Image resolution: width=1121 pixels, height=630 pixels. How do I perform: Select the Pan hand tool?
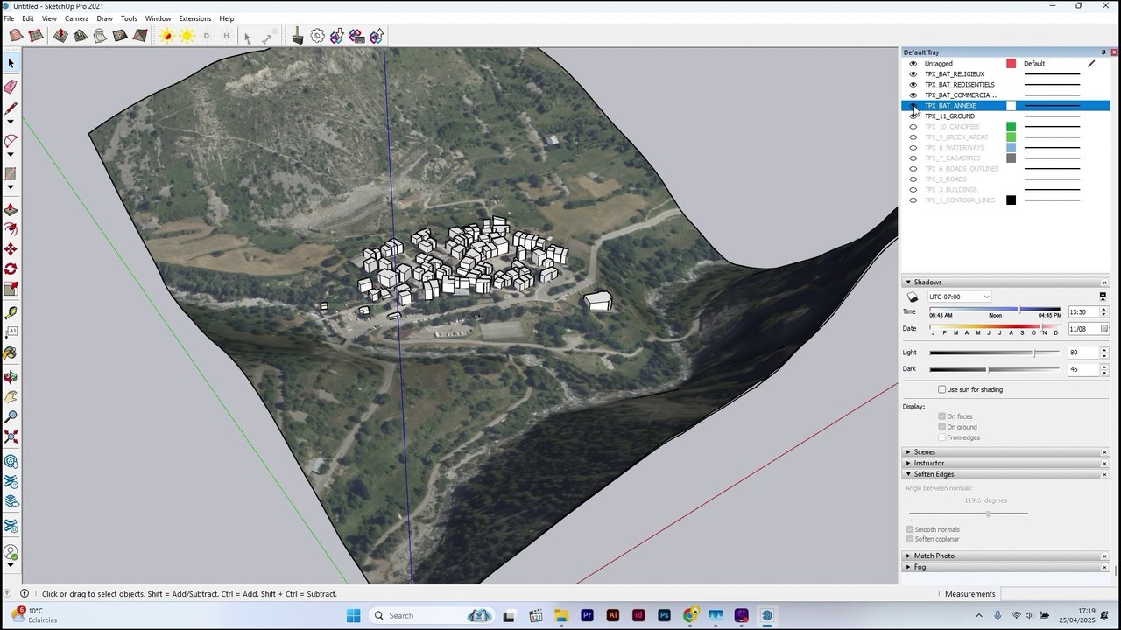tap(11, 397)
